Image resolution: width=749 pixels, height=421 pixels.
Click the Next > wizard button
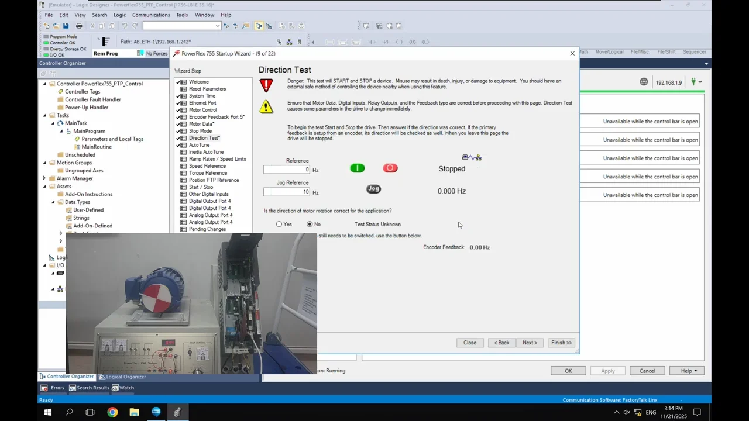530,343
